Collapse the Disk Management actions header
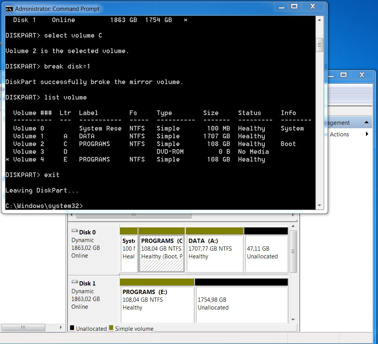The image size is (378, 344). click(366, 122)
